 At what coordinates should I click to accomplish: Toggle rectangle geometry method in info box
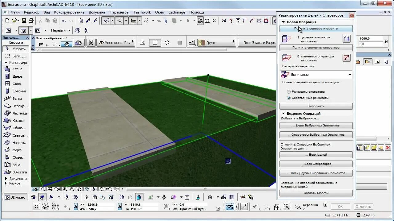(x=155, y=43)
